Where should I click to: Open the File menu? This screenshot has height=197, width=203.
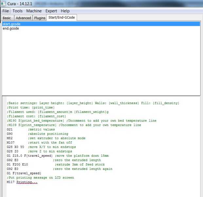[6, 11]
